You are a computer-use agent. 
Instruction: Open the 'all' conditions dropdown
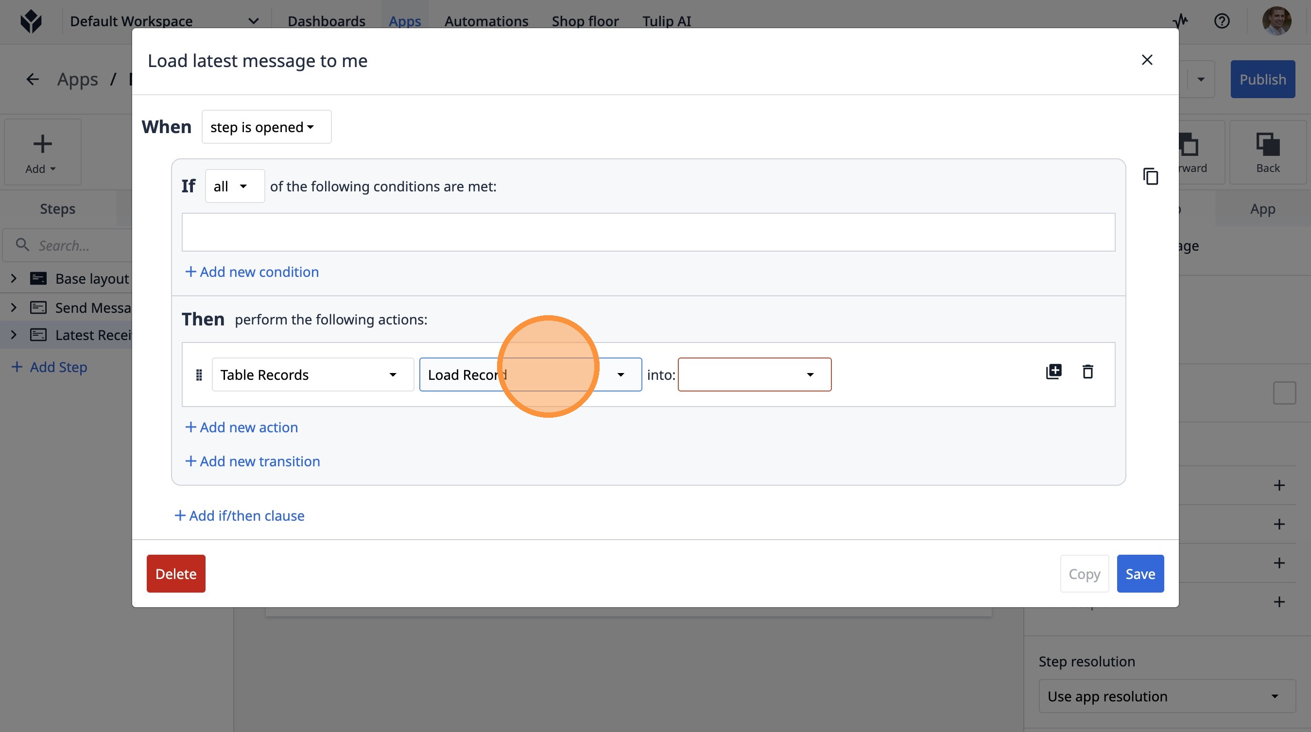[x=235, y=186]
